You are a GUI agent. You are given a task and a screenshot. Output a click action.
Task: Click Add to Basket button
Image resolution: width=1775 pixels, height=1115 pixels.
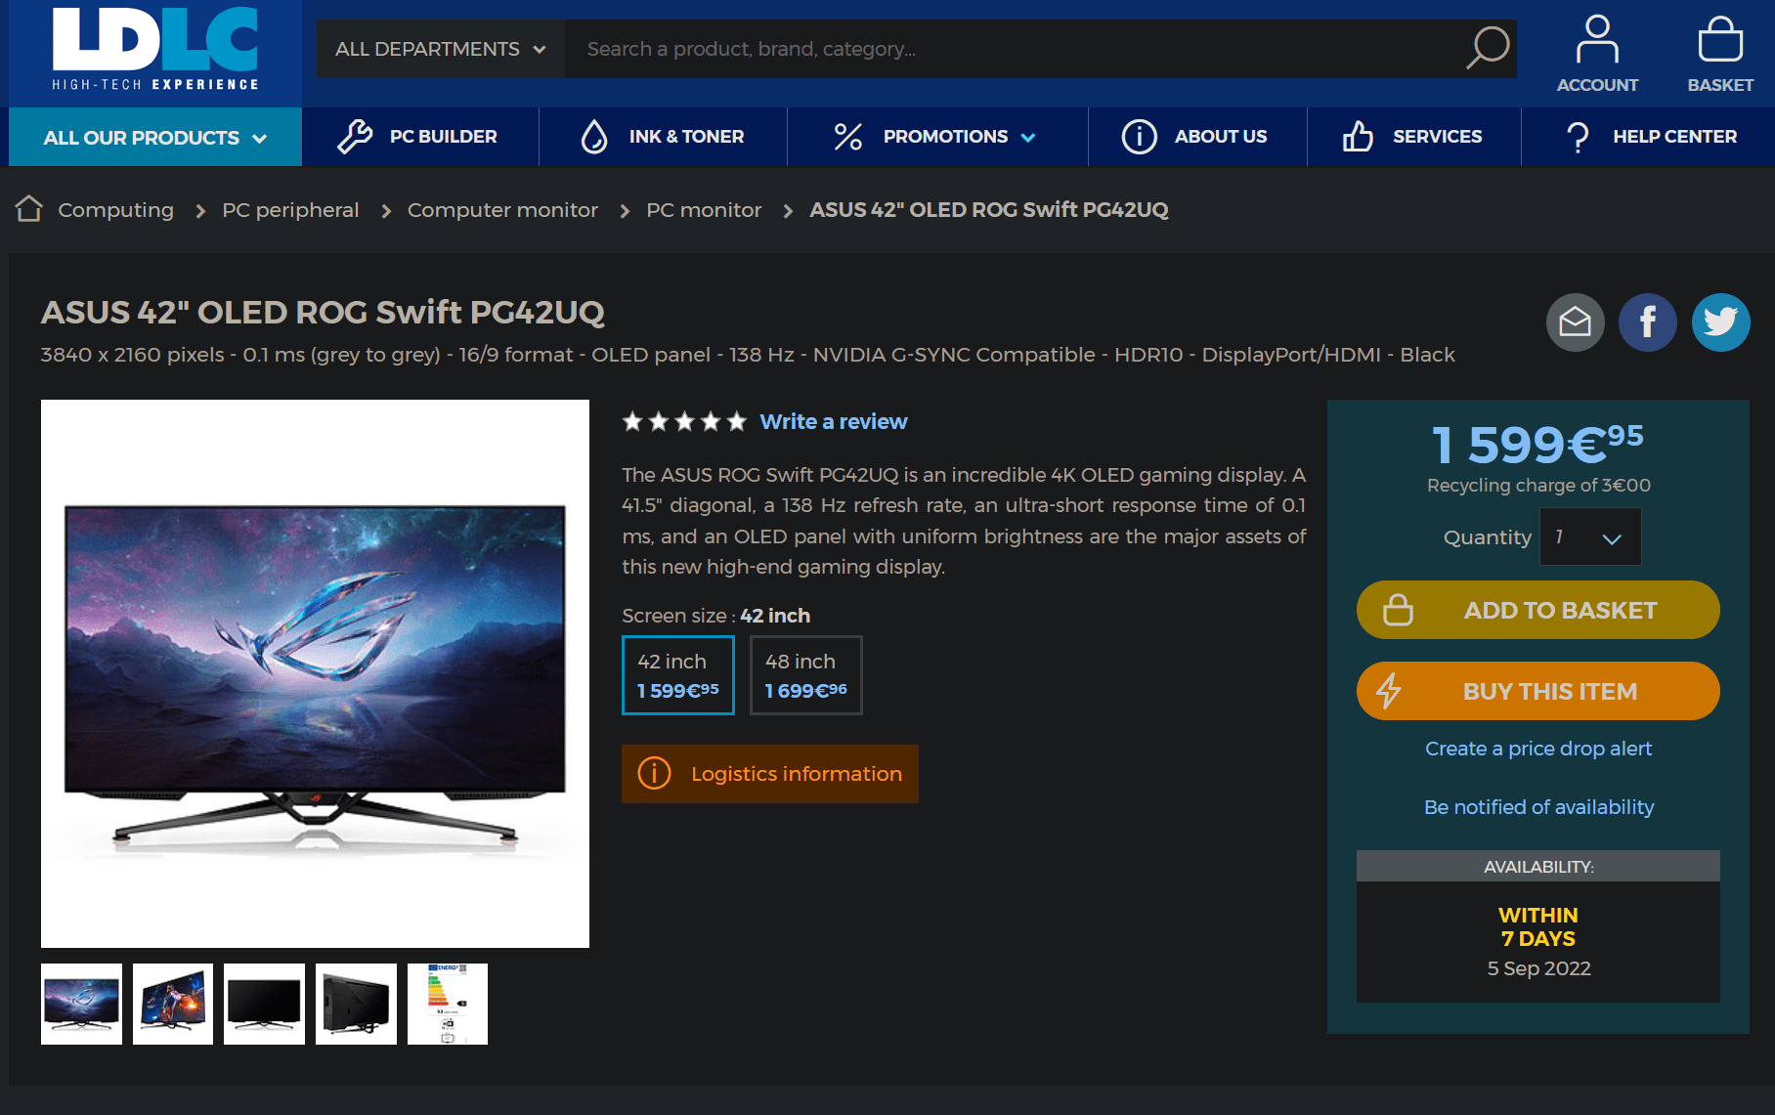pos(1538,610)
